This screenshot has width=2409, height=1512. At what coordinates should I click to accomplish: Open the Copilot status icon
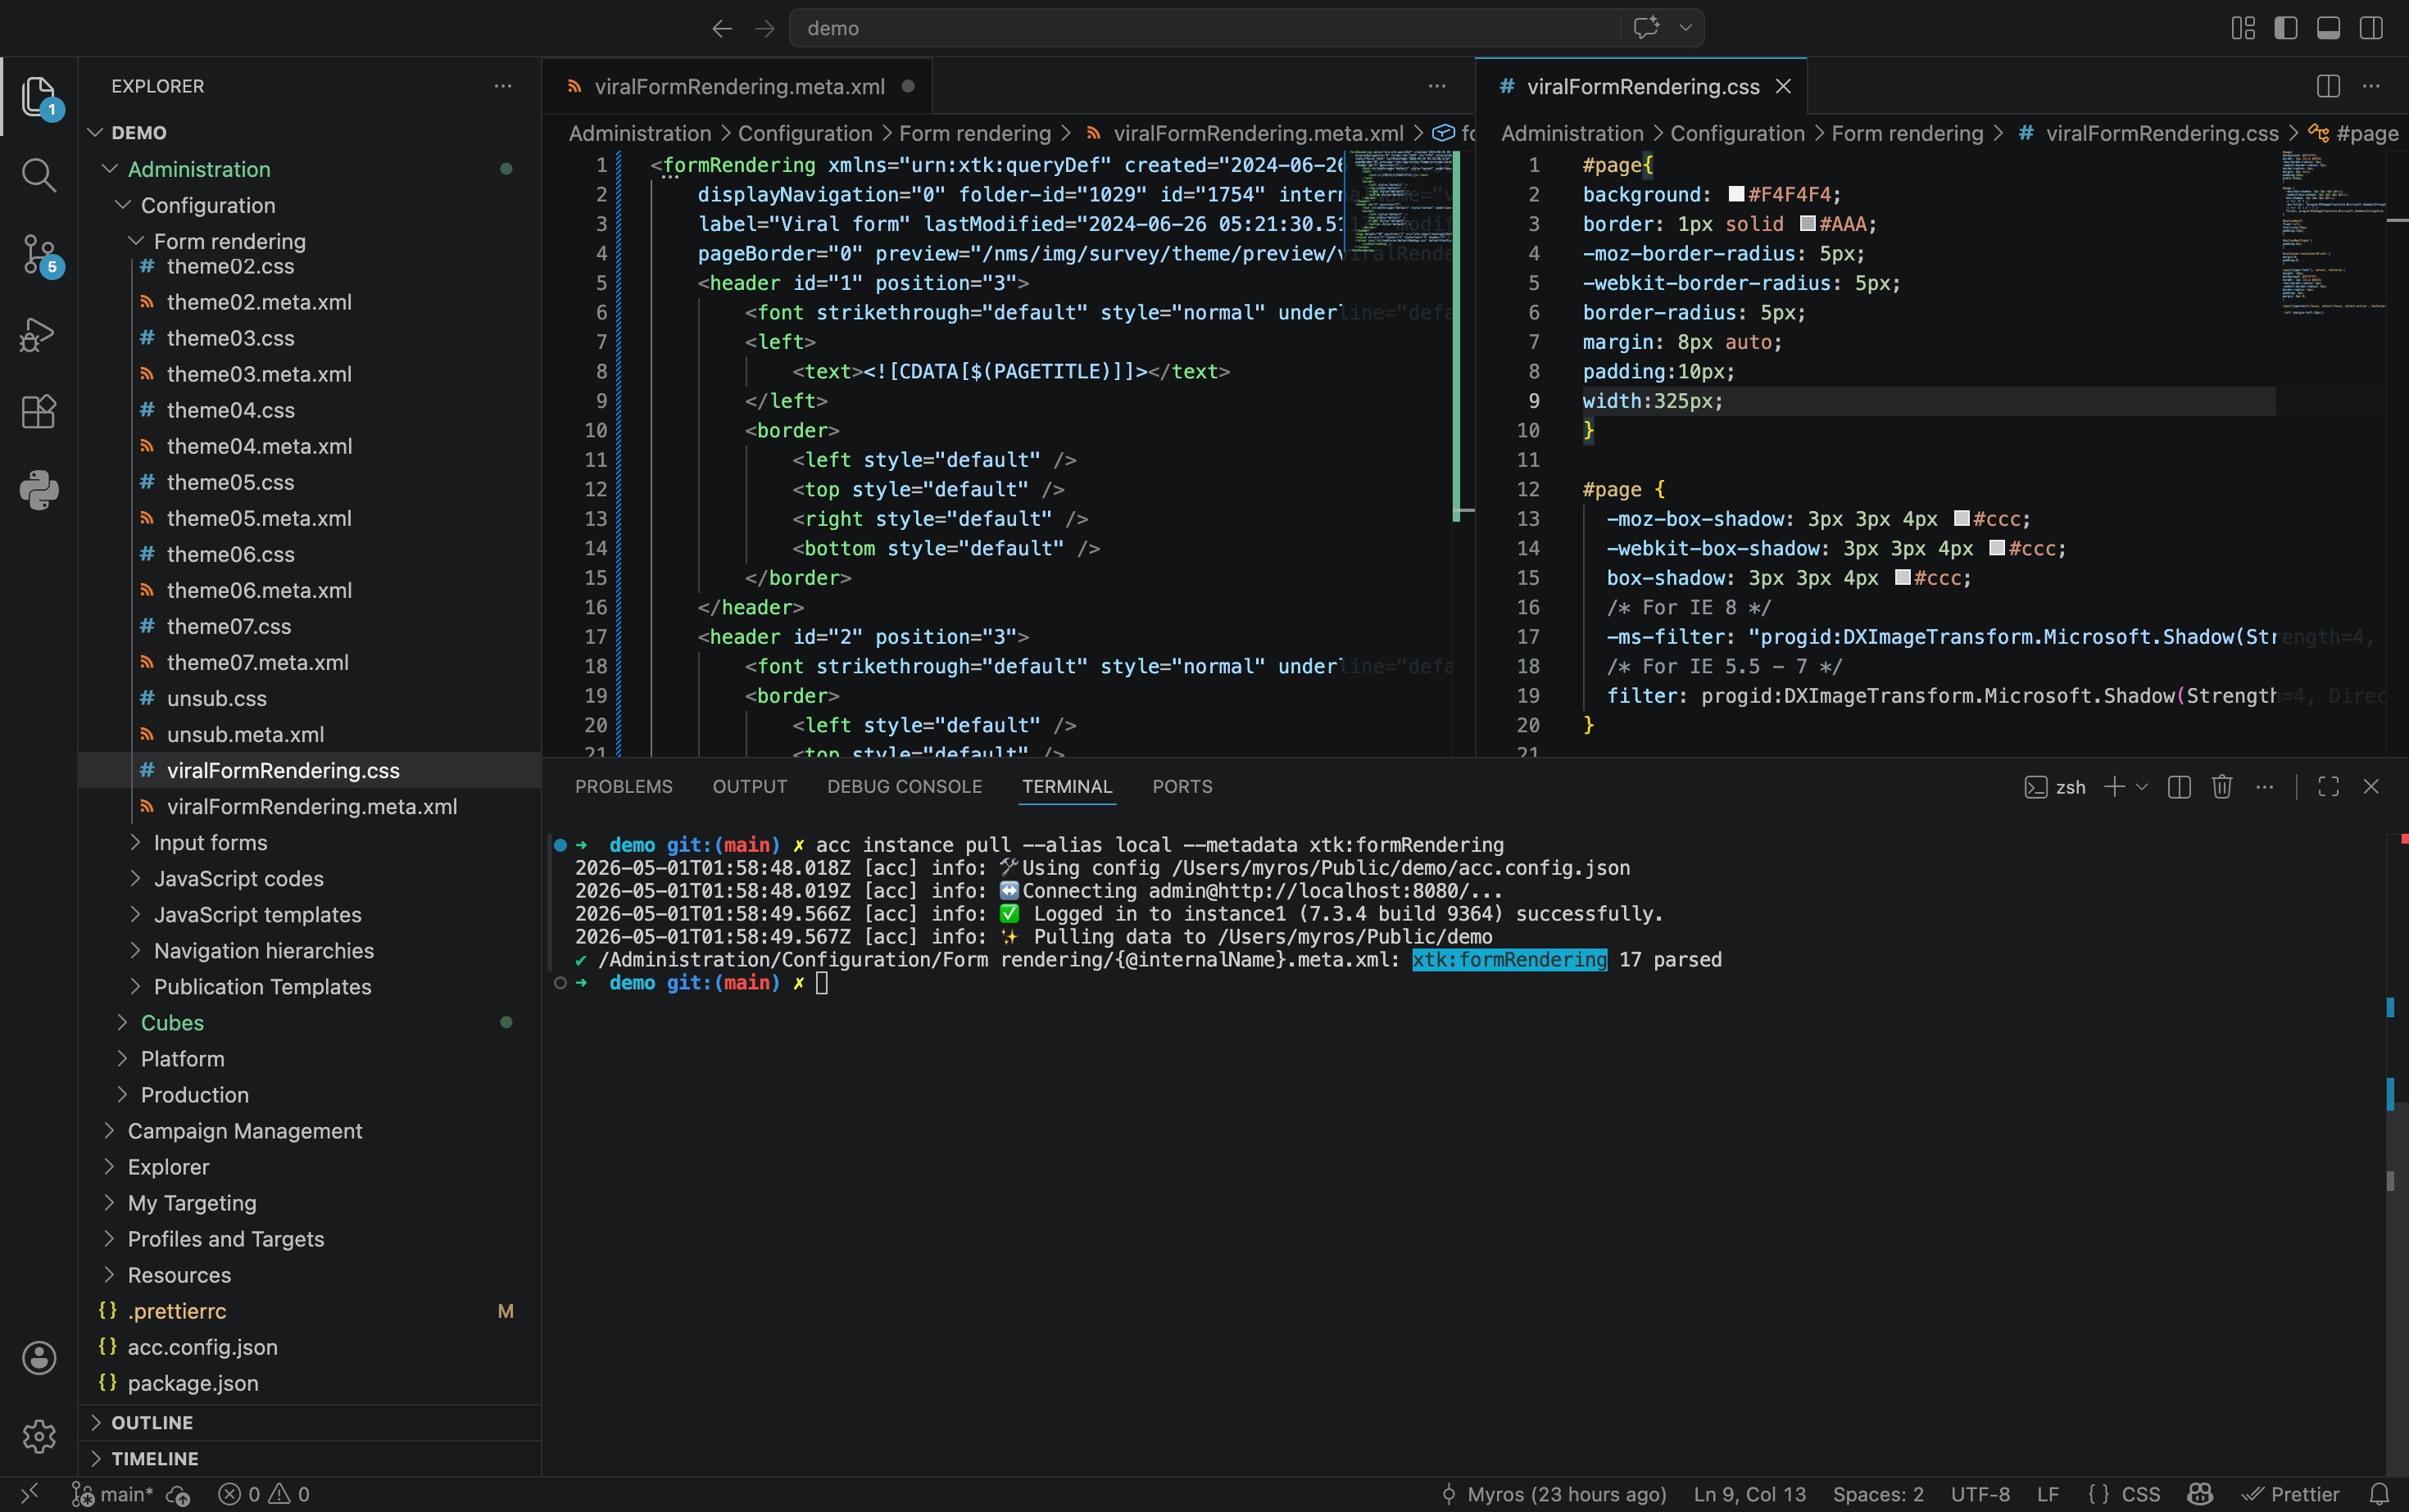point(2199,1494)
